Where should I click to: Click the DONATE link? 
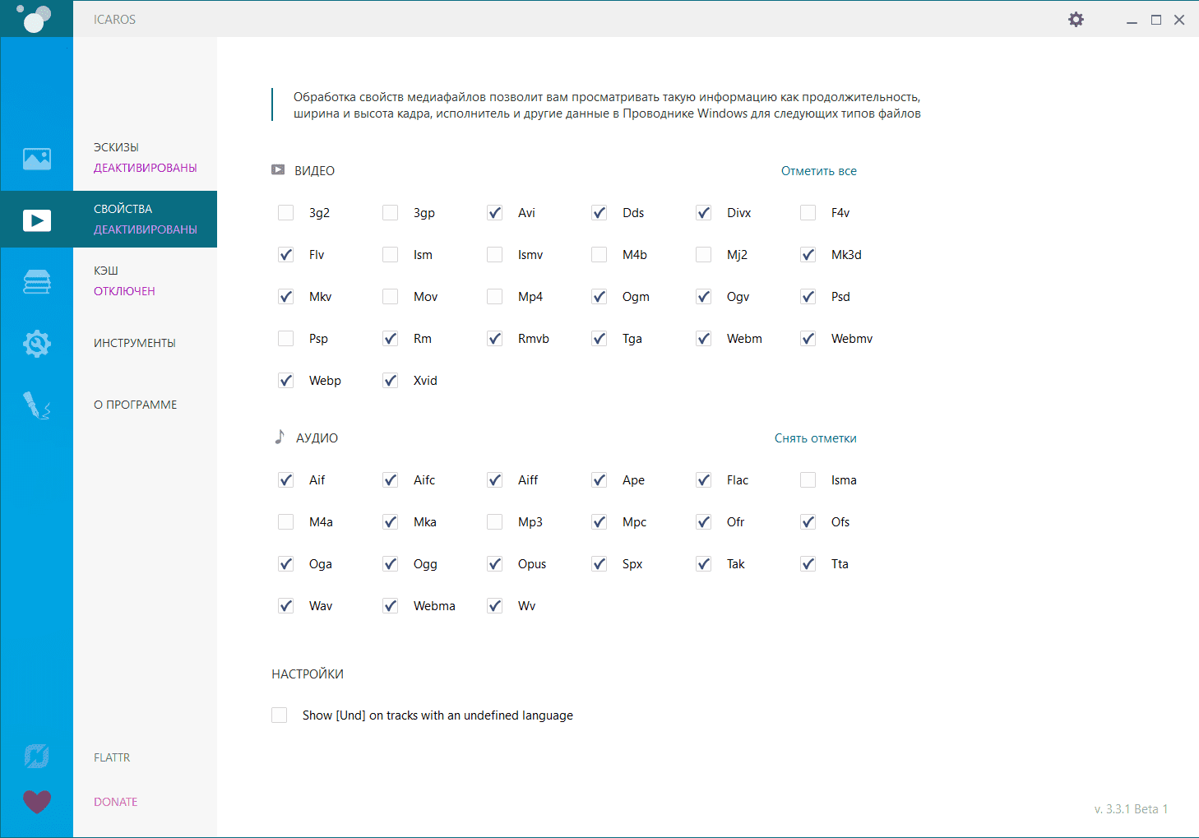[116, 802]
